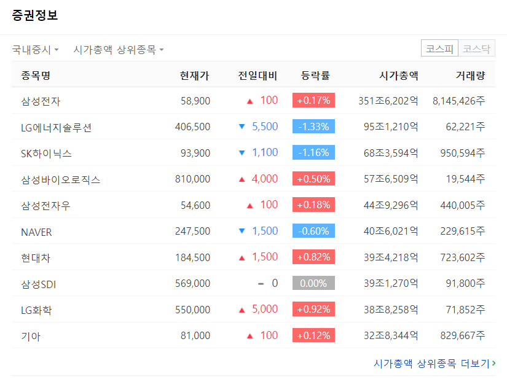Open the 삼성전자 stock link
Image resolution: width=507 pixels, height=379 pixels.
pos(41,101)
